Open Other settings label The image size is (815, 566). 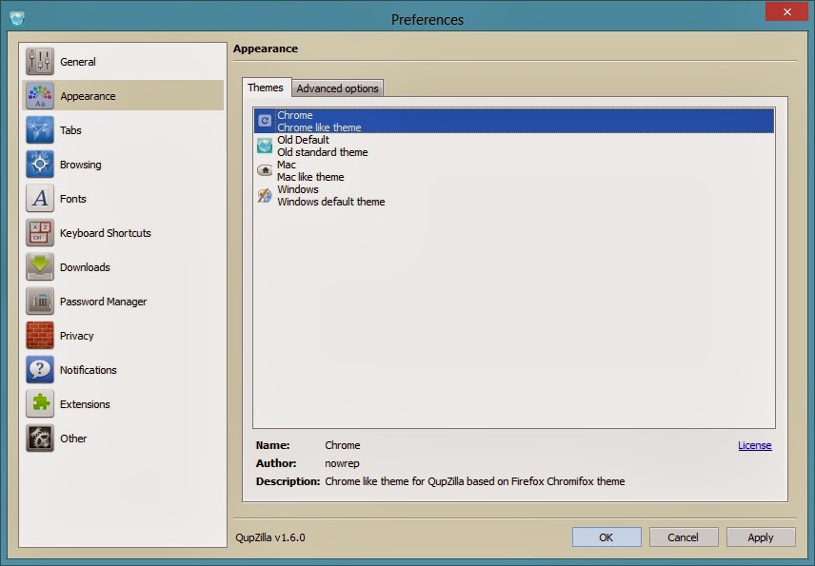click(x=73, y=439)
